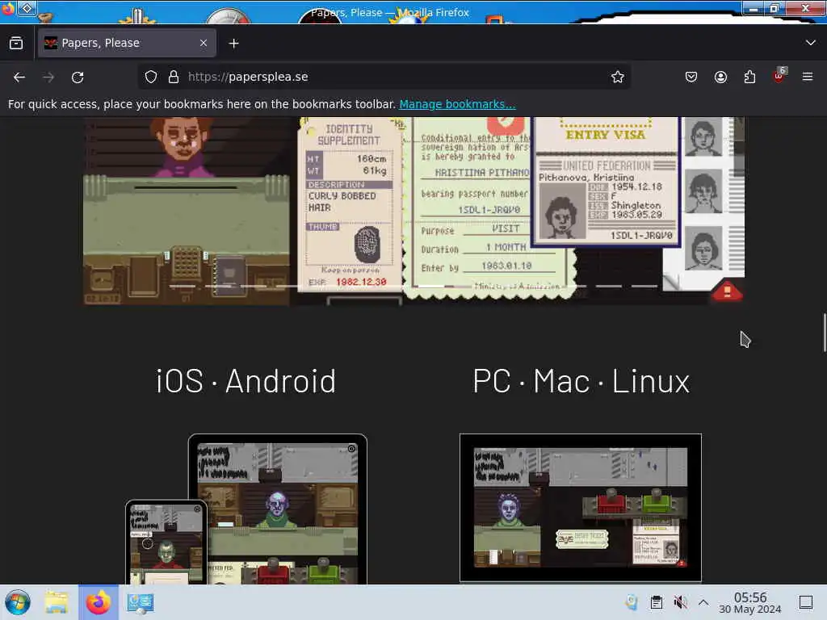Select the Papers, Please tab
This screenshot has width=827, height=620.
(127, 43)
